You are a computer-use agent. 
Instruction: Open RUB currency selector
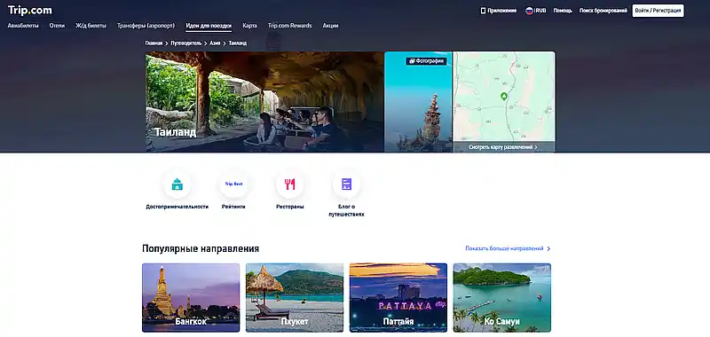(x=540, y=11)
